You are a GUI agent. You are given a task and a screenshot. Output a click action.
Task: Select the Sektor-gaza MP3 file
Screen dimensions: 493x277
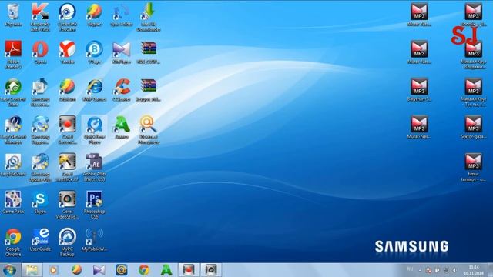pos(473,127)
